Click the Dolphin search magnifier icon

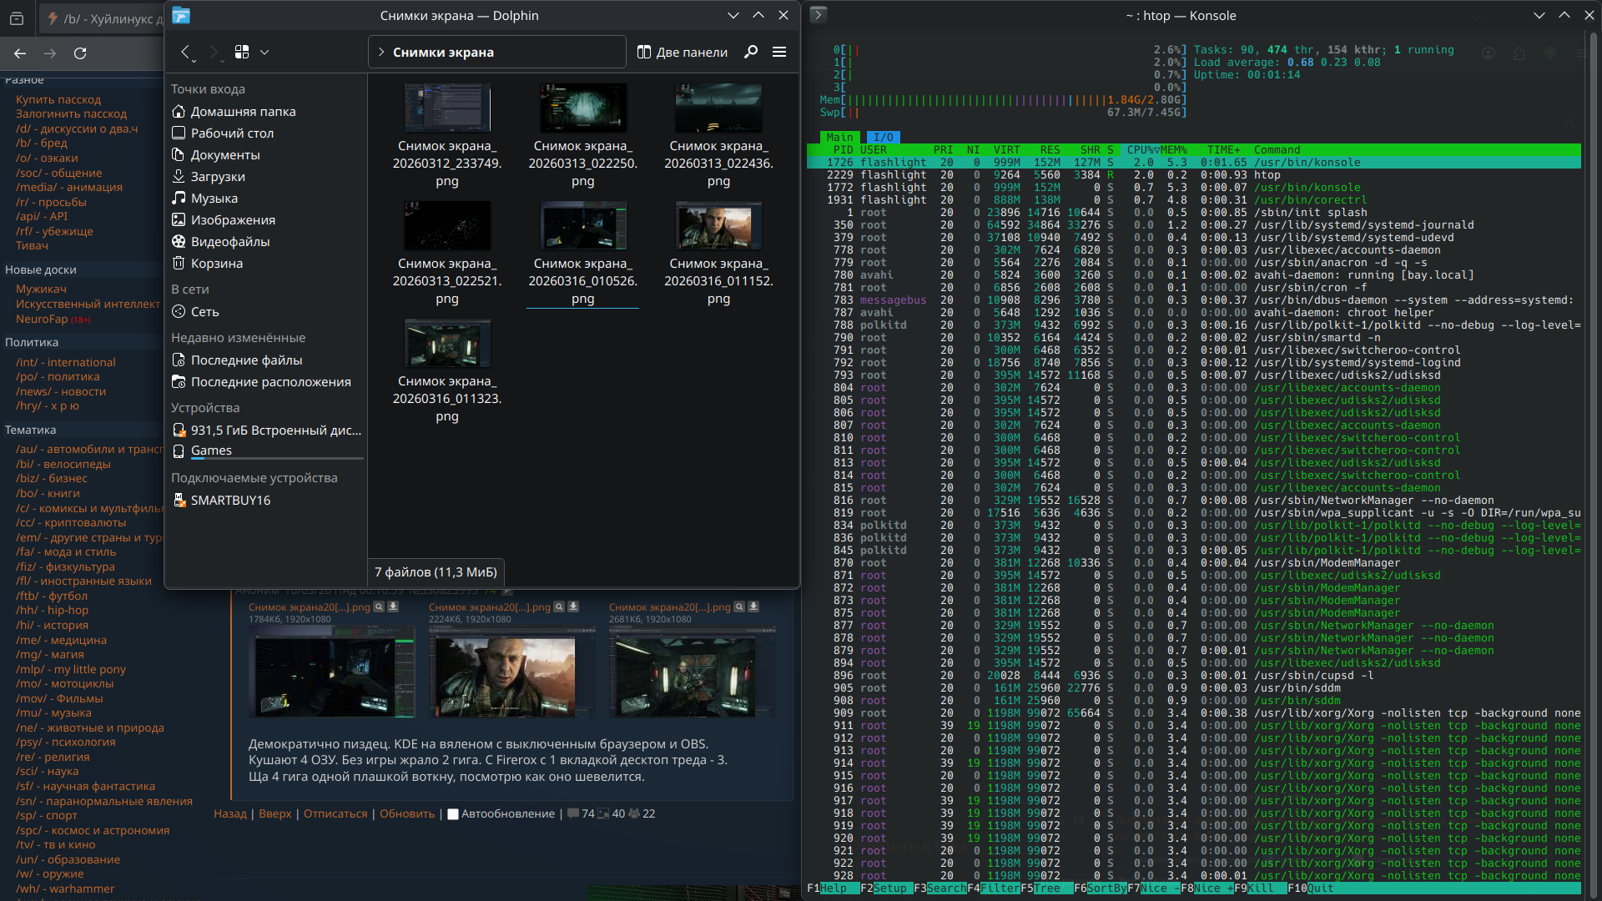point(751,52)
